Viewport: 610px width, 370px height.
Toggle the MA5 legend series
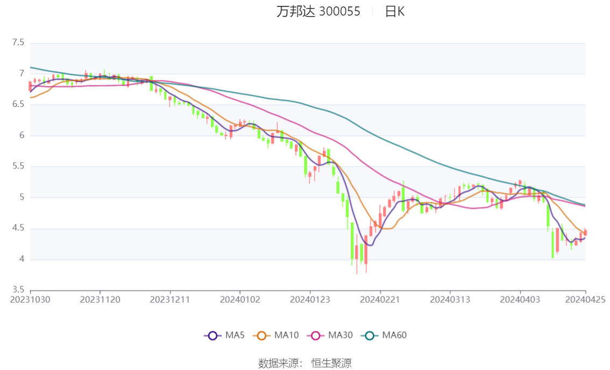point(224,336)
